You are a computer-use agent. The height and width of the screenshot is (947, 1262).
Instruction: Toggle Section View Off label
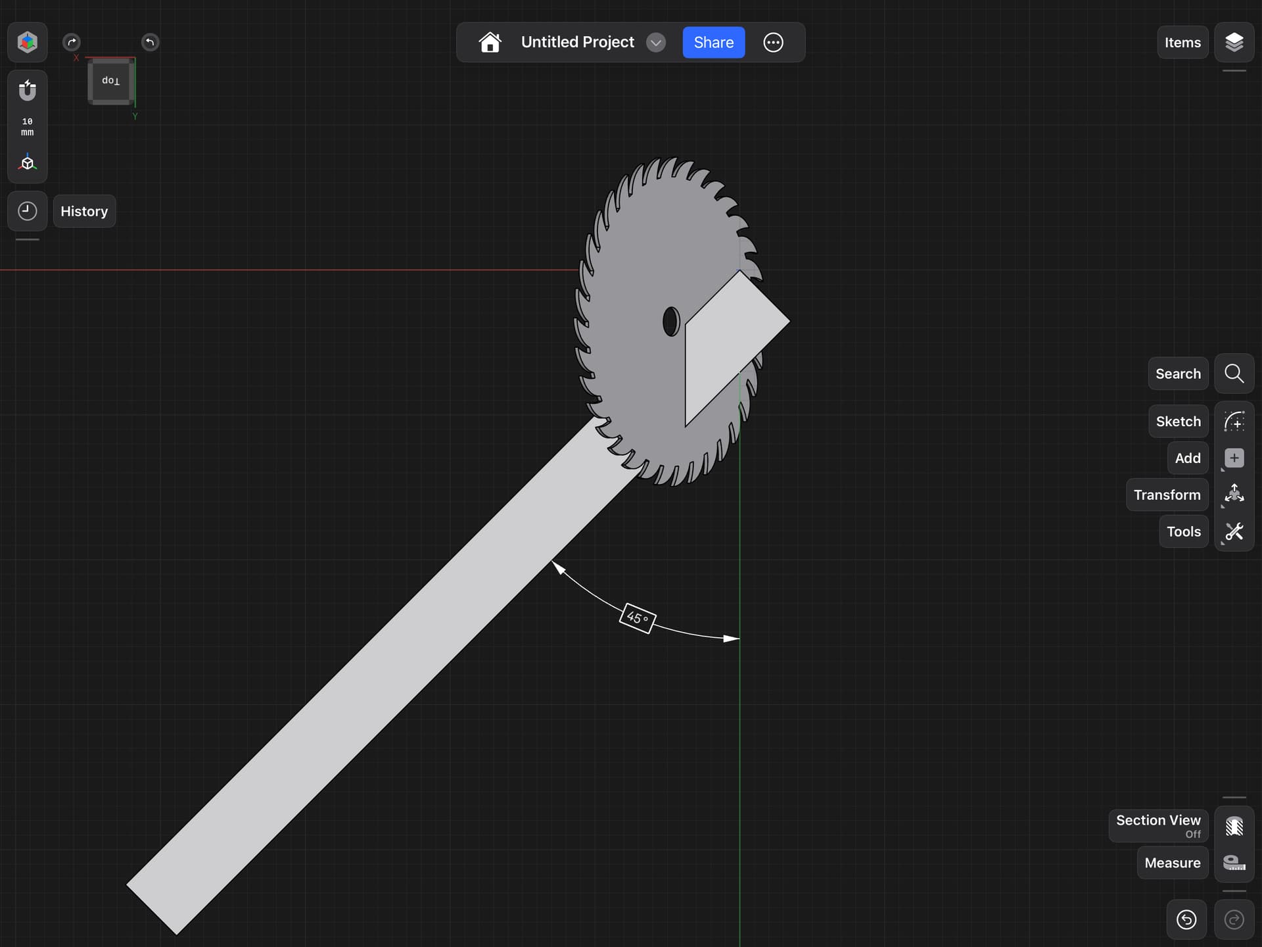[x=1158, y=826]
